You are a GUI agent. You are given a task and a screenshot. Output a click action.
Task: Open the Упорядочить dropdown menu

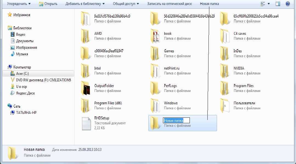pos(19,4)
